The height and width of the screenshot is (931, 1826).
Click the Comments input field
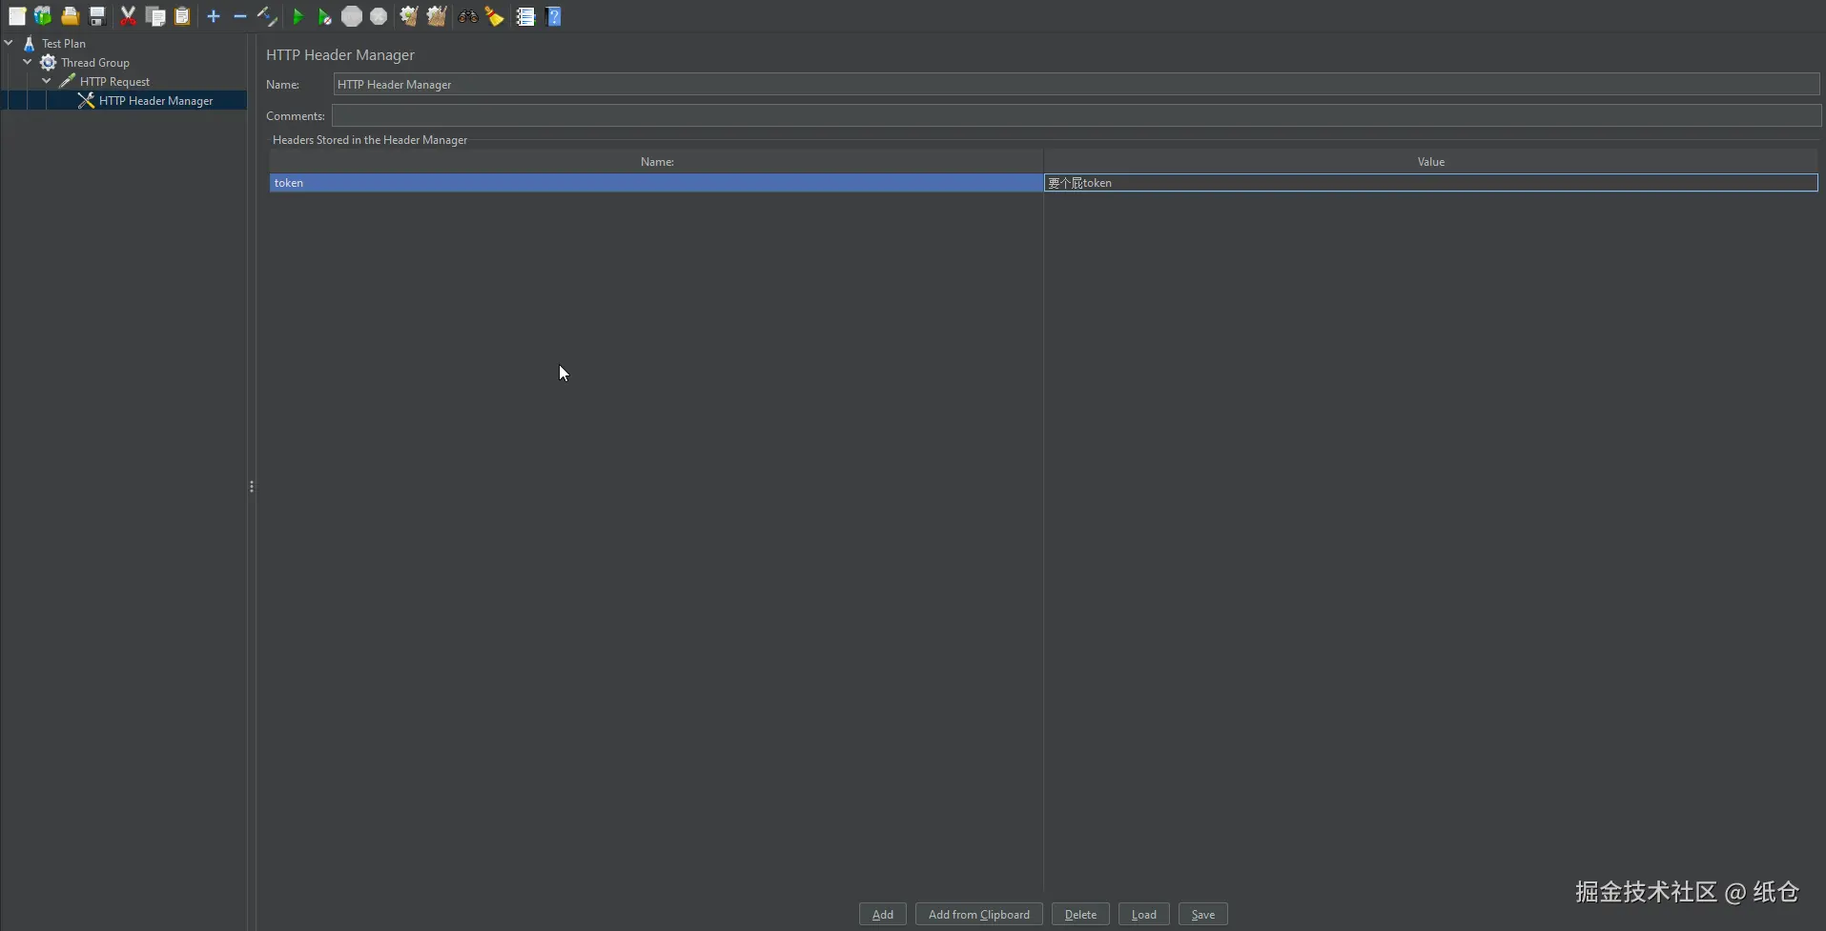tap(1077, 115)
